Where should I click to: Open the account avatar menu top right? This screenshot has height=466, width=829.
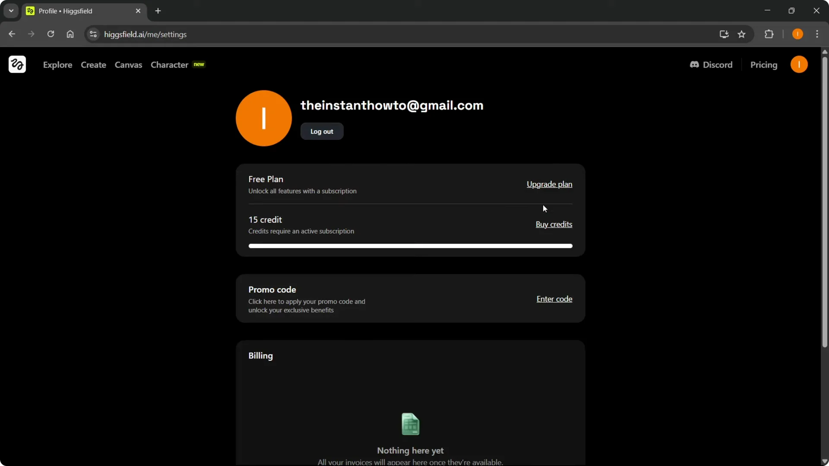pyautogui.click(x=800, y=64)
